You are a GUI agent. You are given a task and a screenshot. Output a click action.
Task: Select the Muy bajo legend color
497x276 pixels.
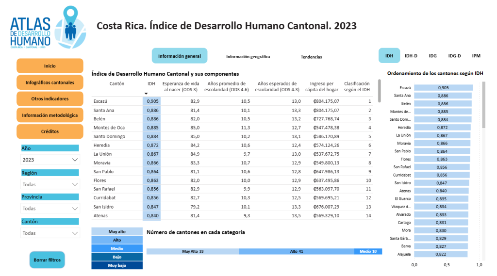pyautogui.click(x=117, y=265)
